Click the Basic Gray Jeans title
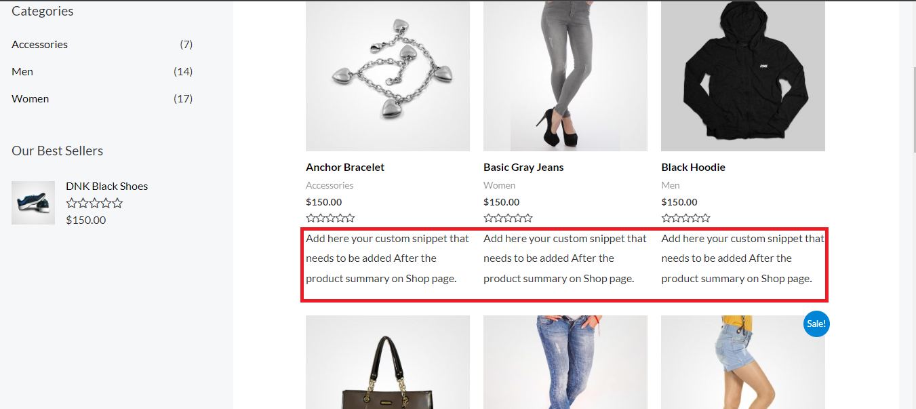This screenshot has width=916, height=409. [x=523, y=168]
